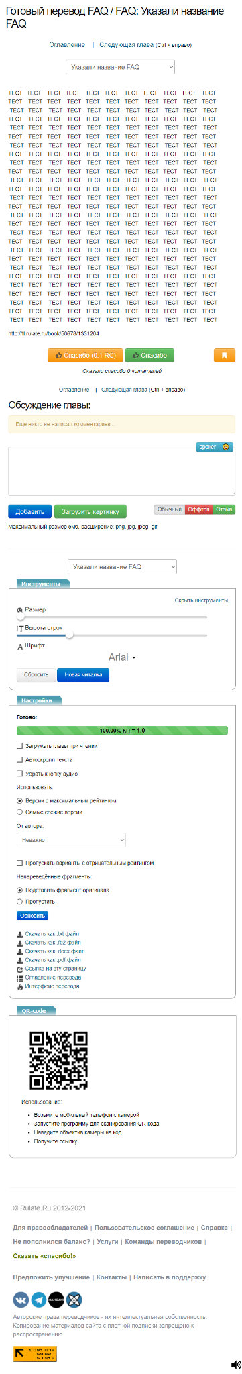Open top chapter dropdown 'Указали название FAQ'
242x1374 pixels.
[121, 67]
